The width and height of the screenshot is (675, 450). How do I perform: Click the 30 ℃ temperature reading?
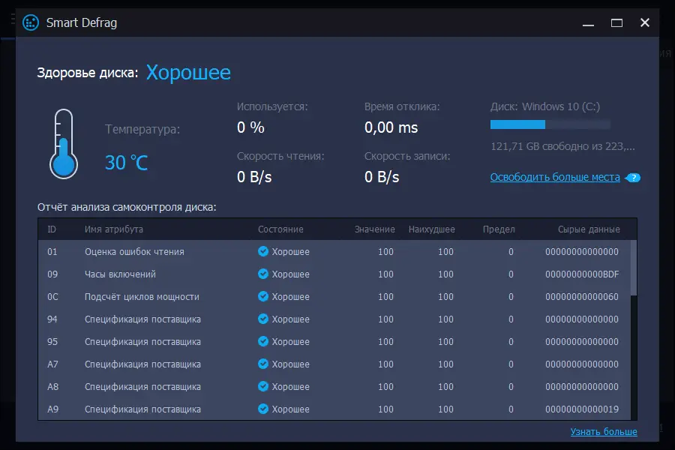127,162
